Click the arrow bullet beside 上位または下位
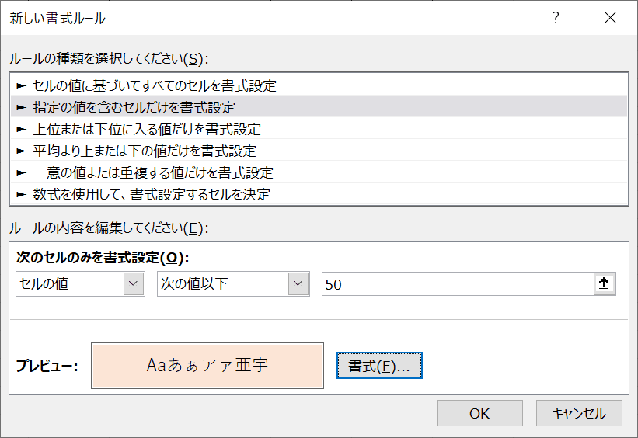The height and width of the screenshot is (438, 638). [21, 130]
